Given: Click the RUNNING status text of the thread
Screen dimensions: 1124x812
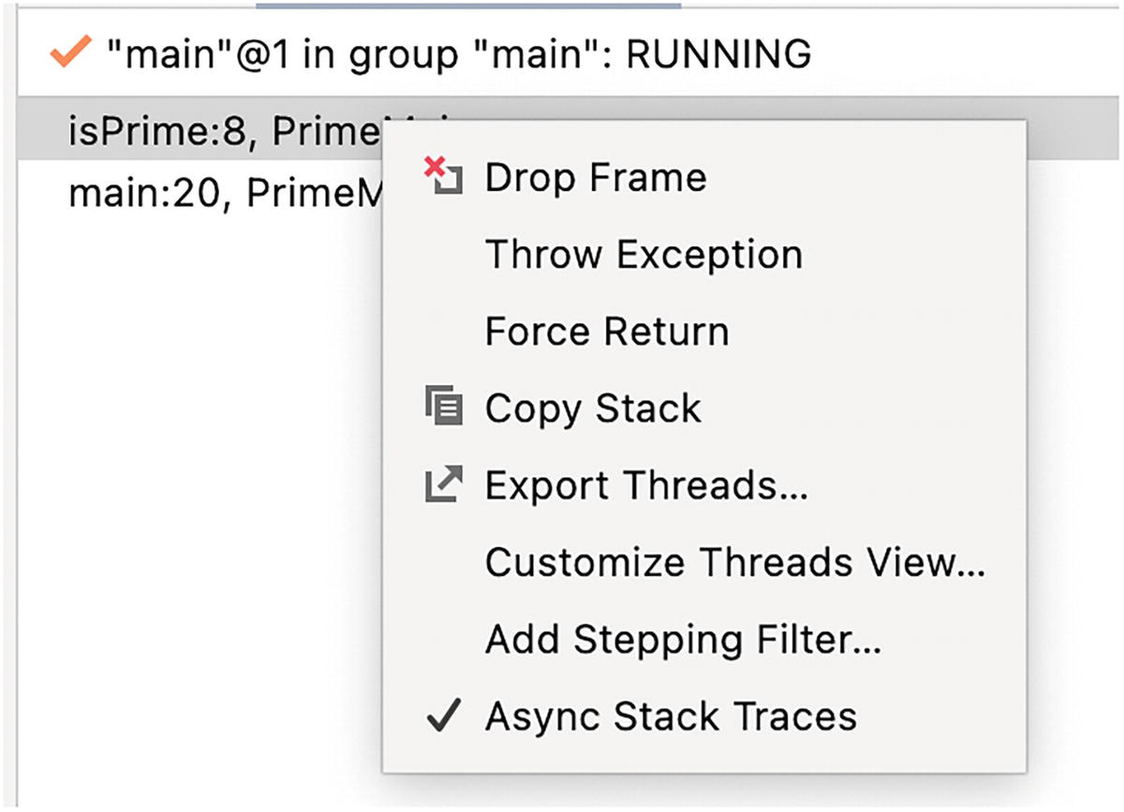Looking at the screenshot, I should coord(718,55).
